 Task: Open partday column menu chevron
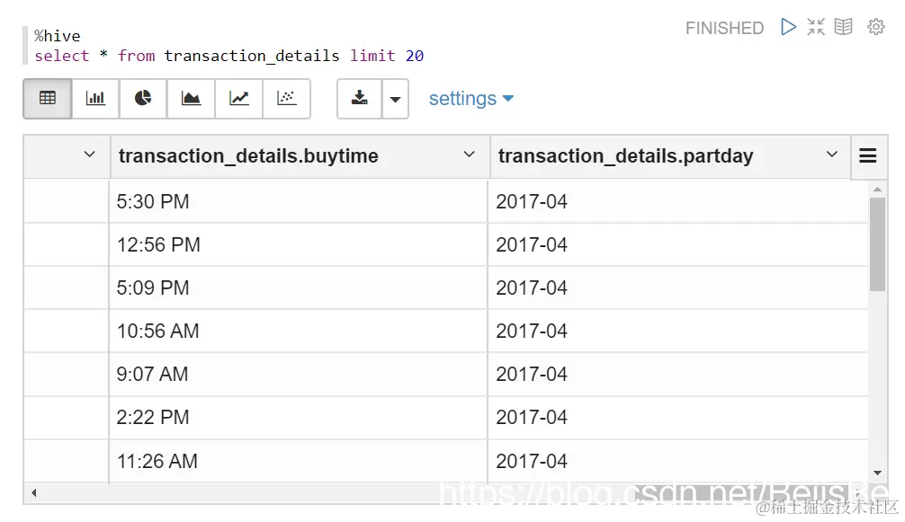[832, 155]
